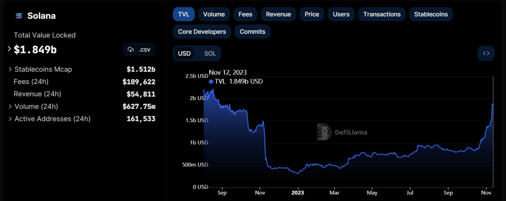The width and height of the screenshot is (506, 201).
Task: Click the $54,811 revenue value
Action: point(141,94)
